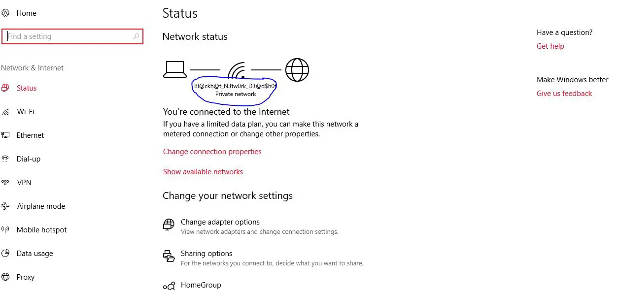This screenshot has width=619, height=290.
Task: Click the Ethernet monitor icon
Action: tap(5, 135)
